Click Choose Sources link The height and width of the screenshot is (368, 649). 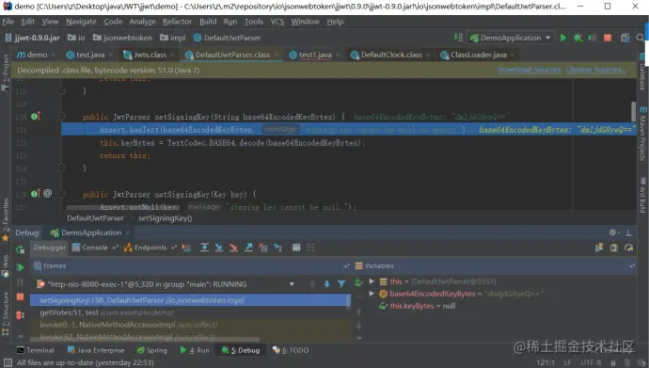[x=596, y=70]
